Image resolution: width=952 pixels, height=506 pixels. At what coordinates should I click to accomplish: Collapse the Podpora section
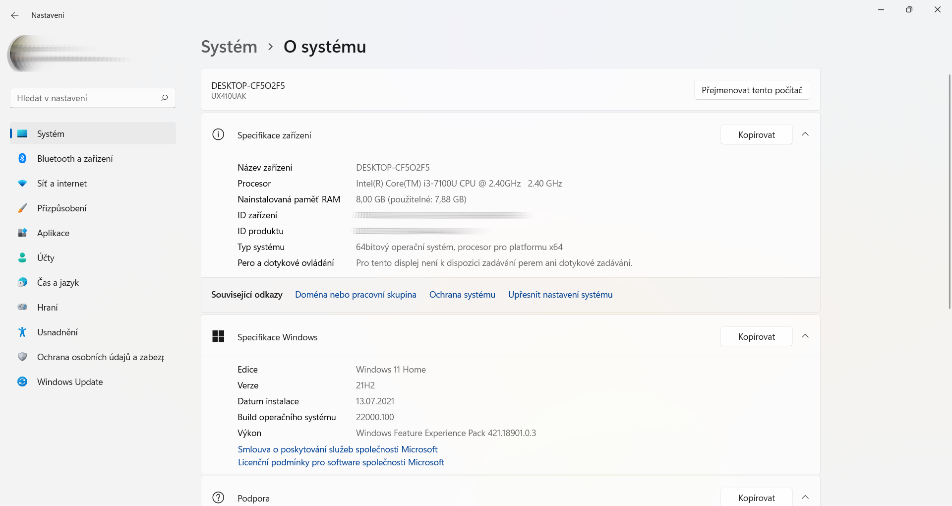tap(805, 497)
